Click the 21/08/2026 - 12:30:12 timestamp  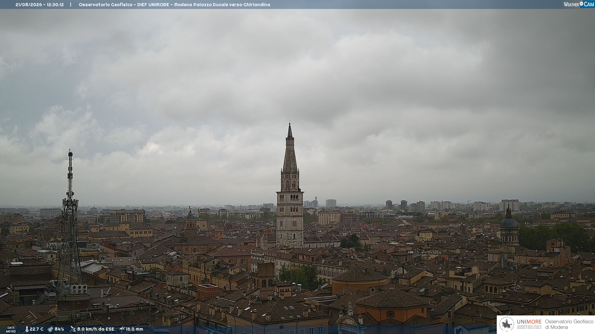point(40,5)
